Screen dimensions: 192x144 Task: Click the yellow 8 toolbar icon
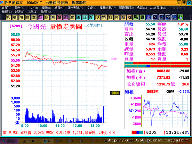point(98,17)
